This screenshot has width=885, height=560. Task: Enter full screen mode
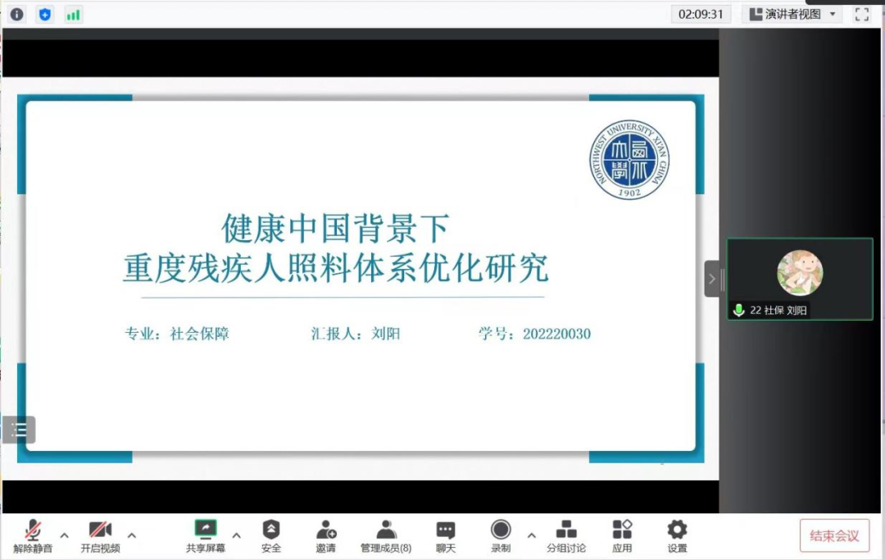[861, 14]
